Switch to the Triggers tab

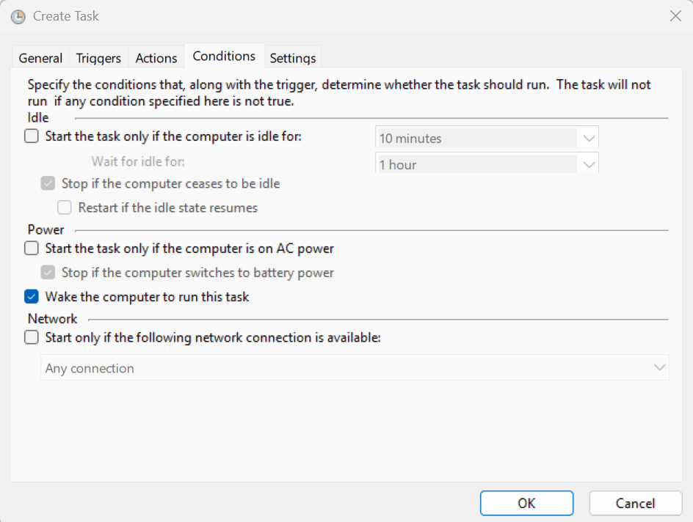coord(98,57)
